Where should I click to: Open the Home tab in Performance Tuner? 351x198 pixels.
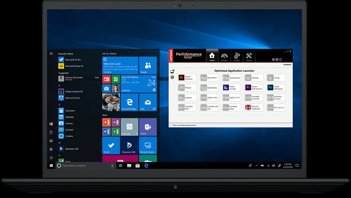click(212, 56)
